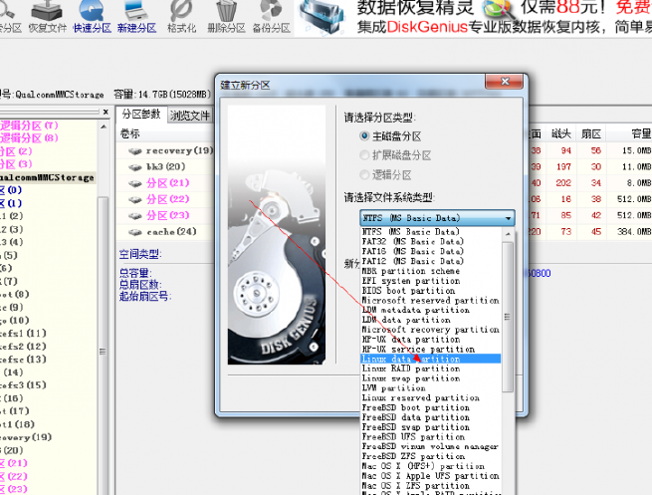Select EFI system partition option
The width and height of the screenshot is (652, 495).
click(430, 281)
